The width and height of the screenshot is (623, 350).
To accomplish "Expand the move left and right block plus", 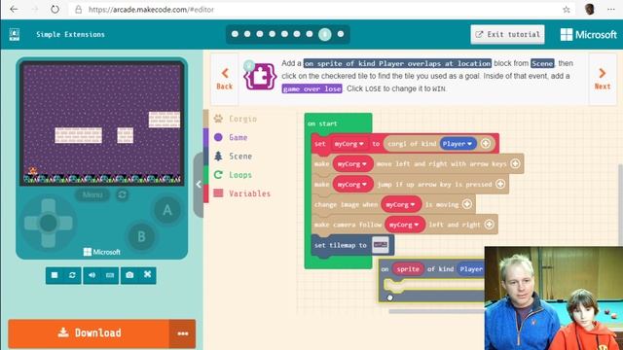I will point(515,163).
